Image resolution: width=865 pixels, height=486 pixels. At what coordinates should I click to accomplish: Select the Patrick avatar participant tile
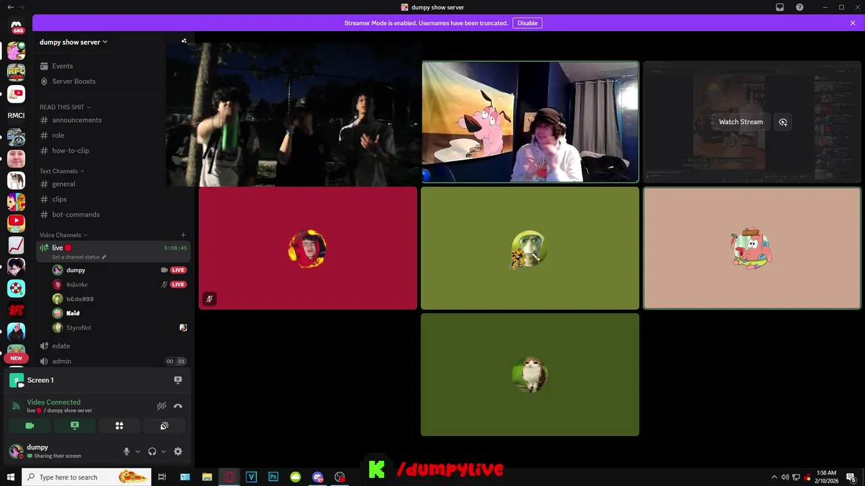[752, 248]
